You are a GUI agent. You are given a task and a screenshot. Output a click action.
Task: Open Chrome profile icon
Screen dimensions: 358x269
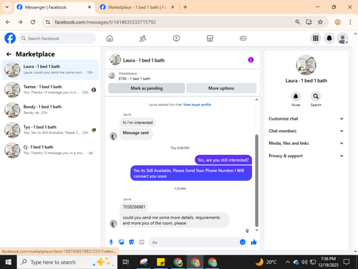(337, 22)
